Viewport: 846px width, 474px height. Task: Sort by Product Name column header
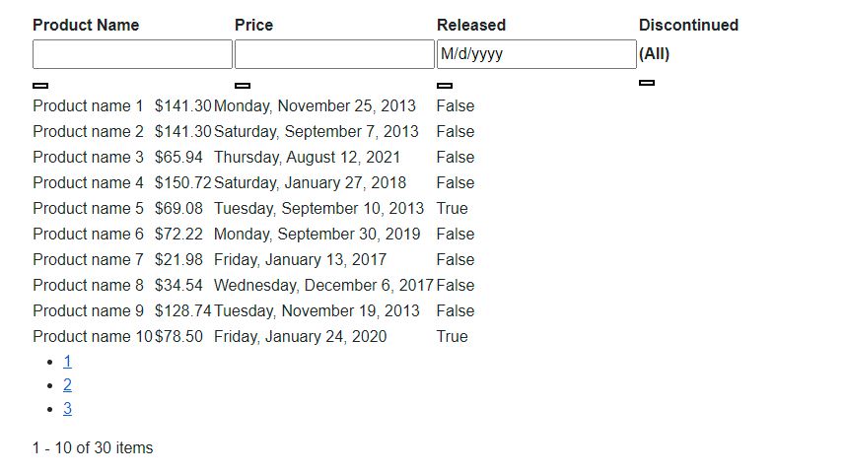86,25
